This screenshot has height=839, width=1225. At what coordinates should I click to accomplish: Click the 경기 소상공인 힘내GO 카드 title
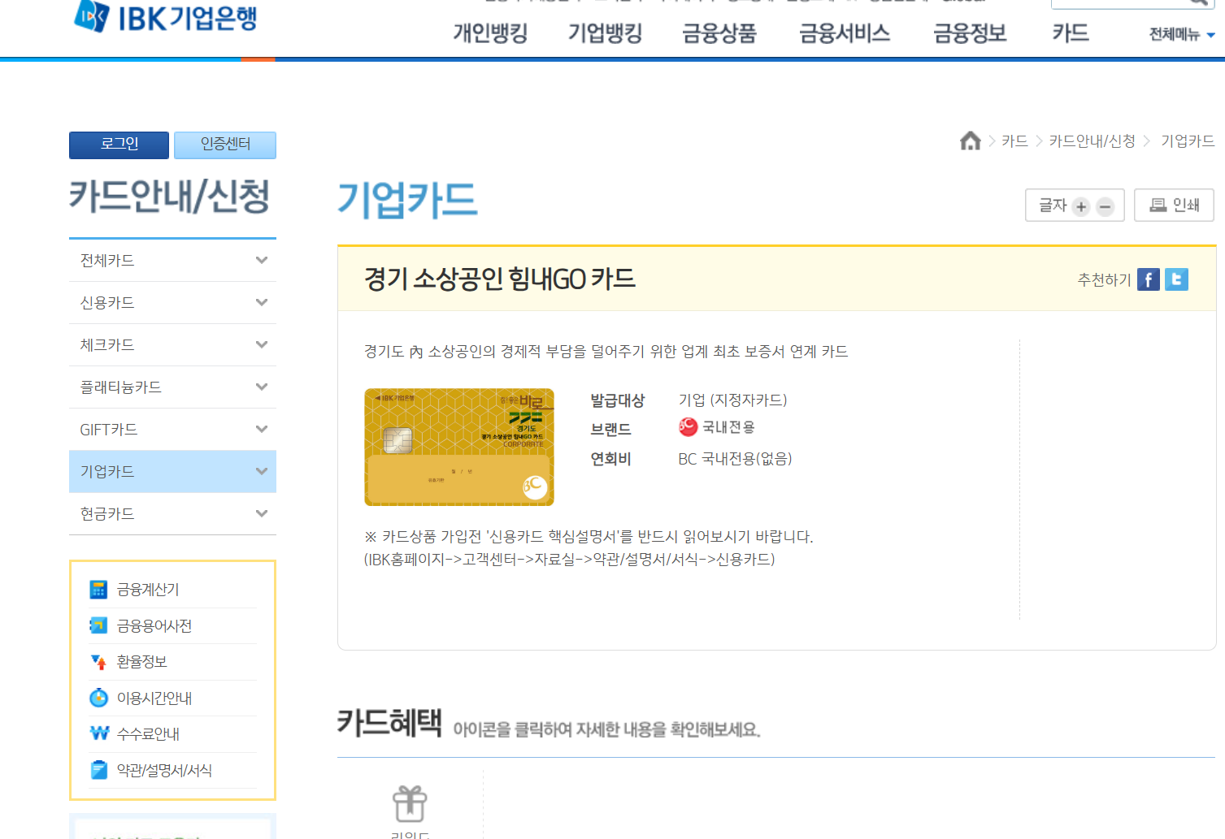click(499, 279)
